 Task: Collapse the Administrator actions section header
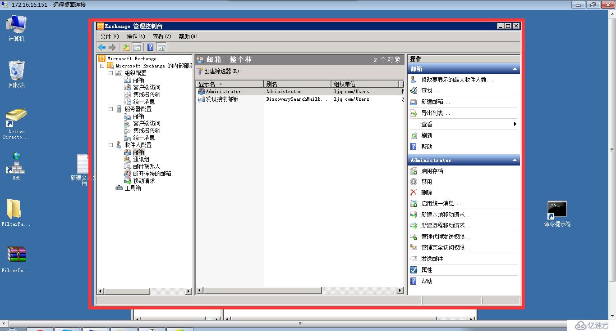tap(515, 160)
